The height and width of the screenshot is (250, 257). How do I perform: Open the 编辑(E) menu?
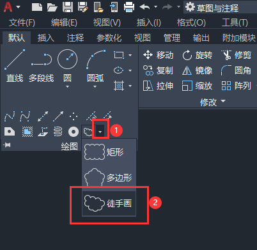coord(64,22)
